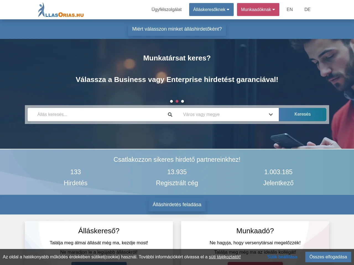Screen dimensions: 354x265
Task: Expand the Álláskeresőknek dropdown menu
Action: [211, 10]
